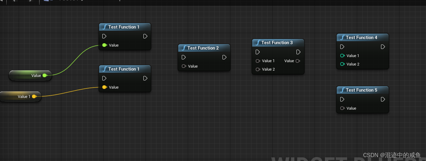The height and width of the screenshot is (161, 426).
Task: Select the Value input pin on Test Function 5
Action: tap(342, 108)
